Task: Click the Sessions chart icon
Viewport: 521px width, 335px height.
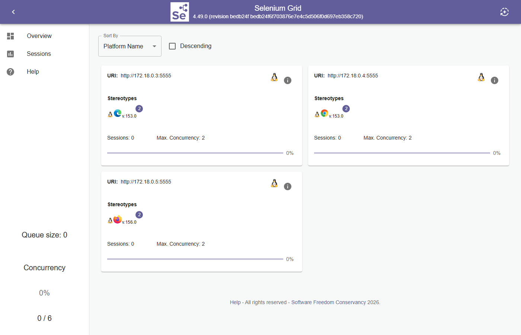Action: pos(10,54)
